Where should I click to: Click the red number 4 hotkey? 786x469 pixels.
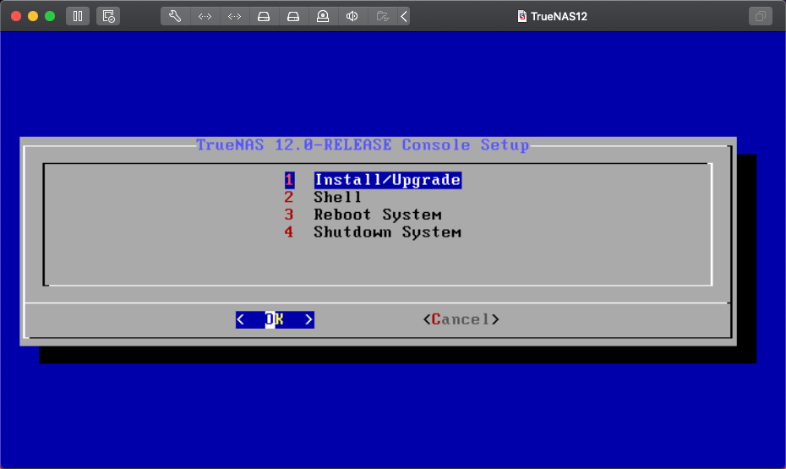click(289, 232)
